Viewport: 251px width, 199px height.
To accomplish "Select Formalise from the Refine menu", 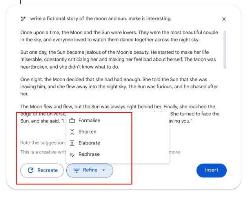I will [x=89, y=120].
